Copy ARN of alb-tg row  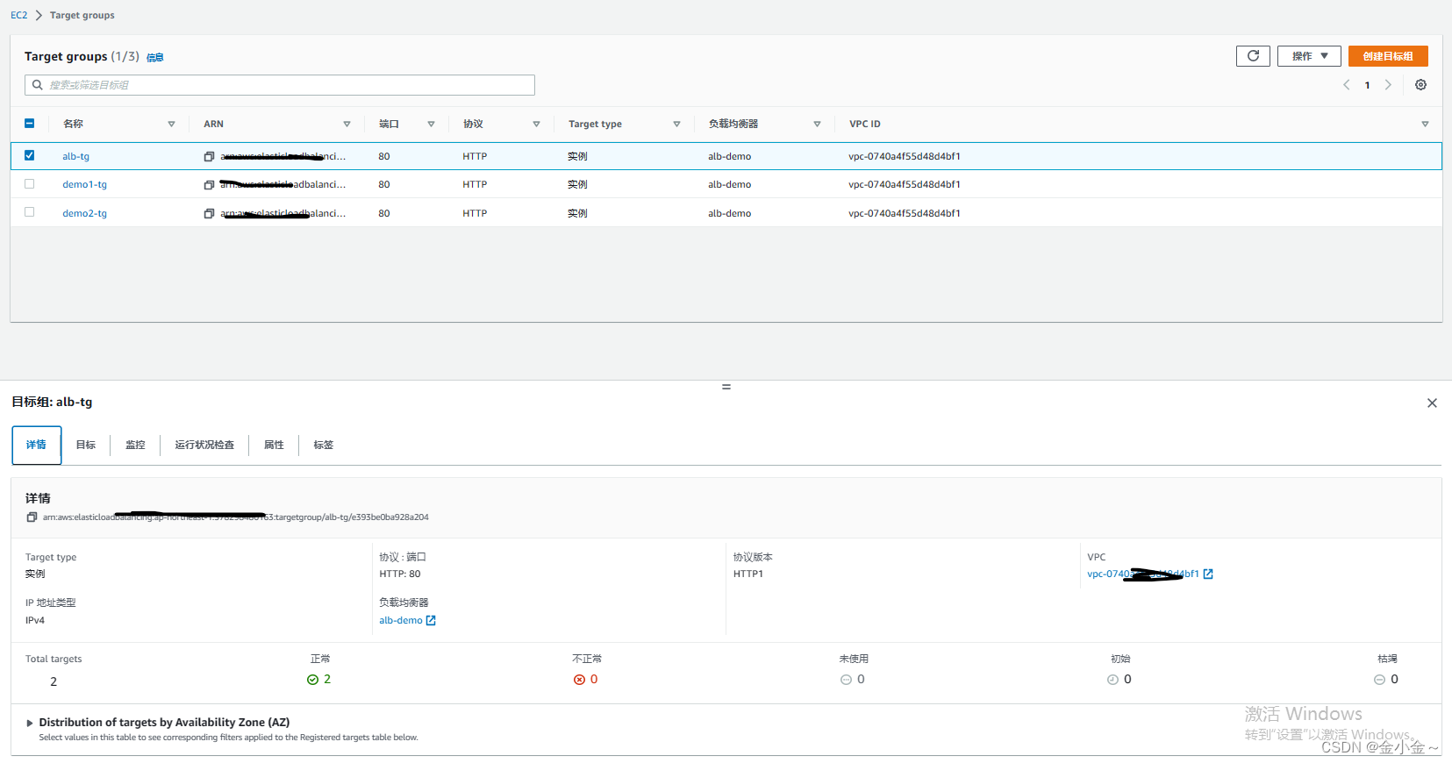[x=209, y=157]
